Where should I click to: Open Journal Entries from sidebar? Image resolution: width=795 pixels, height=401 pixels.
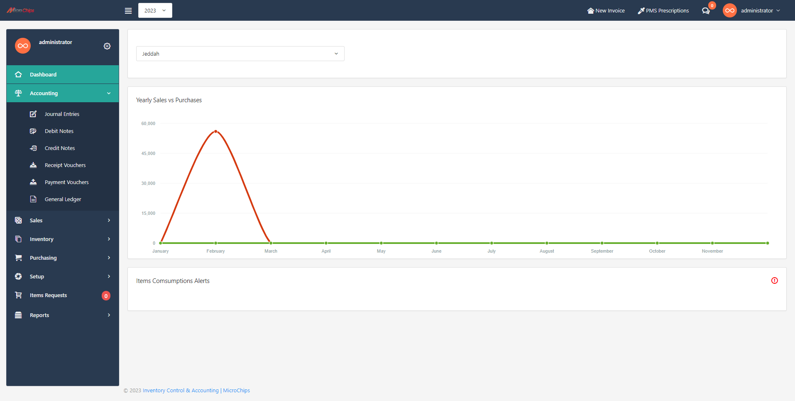pos(62,114)
